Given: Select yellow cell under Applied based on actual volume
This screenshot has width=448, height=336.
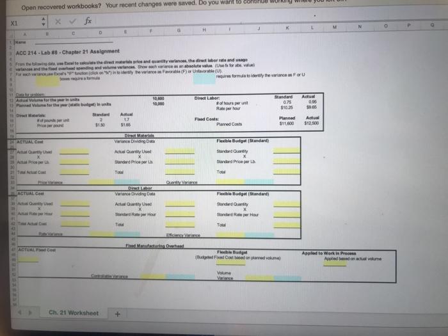Looking at the screenshot, I should click(x=335, y=264).
